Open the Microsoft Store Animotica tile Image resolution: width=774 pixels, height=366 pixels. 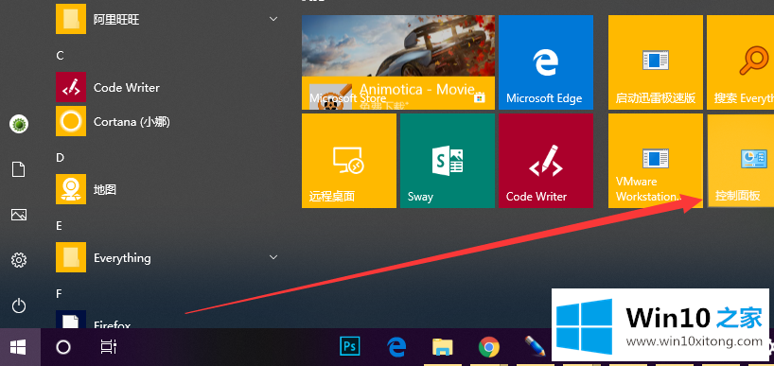point(397,62)
